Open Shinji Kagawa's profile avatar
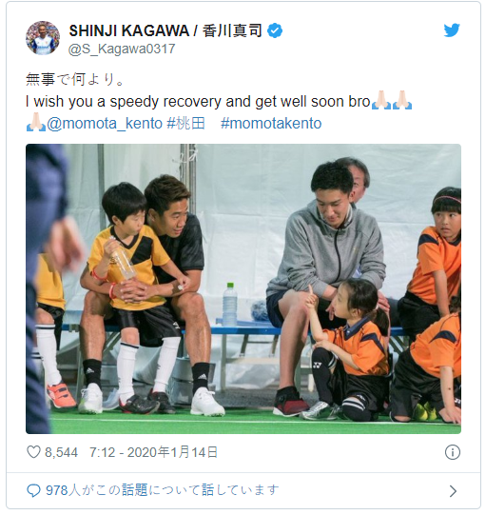The height and width of the screenshot is (515, 486). pyautogui.click(x=43, y=38)
